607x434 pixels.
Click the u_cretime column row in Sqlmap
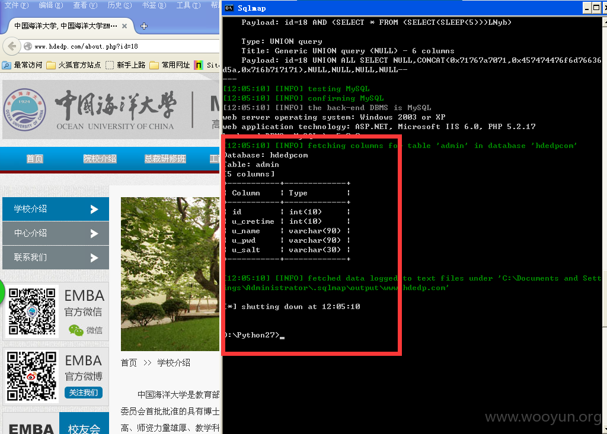tap(287, 221)
